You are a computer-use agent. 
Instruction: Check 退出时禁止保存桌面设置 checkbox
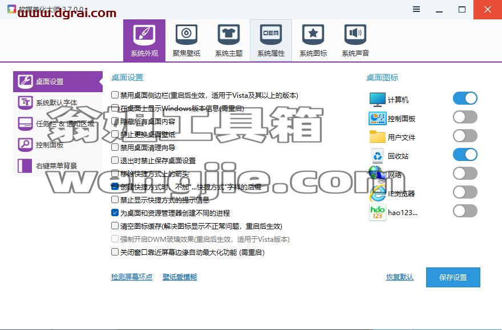115,160
